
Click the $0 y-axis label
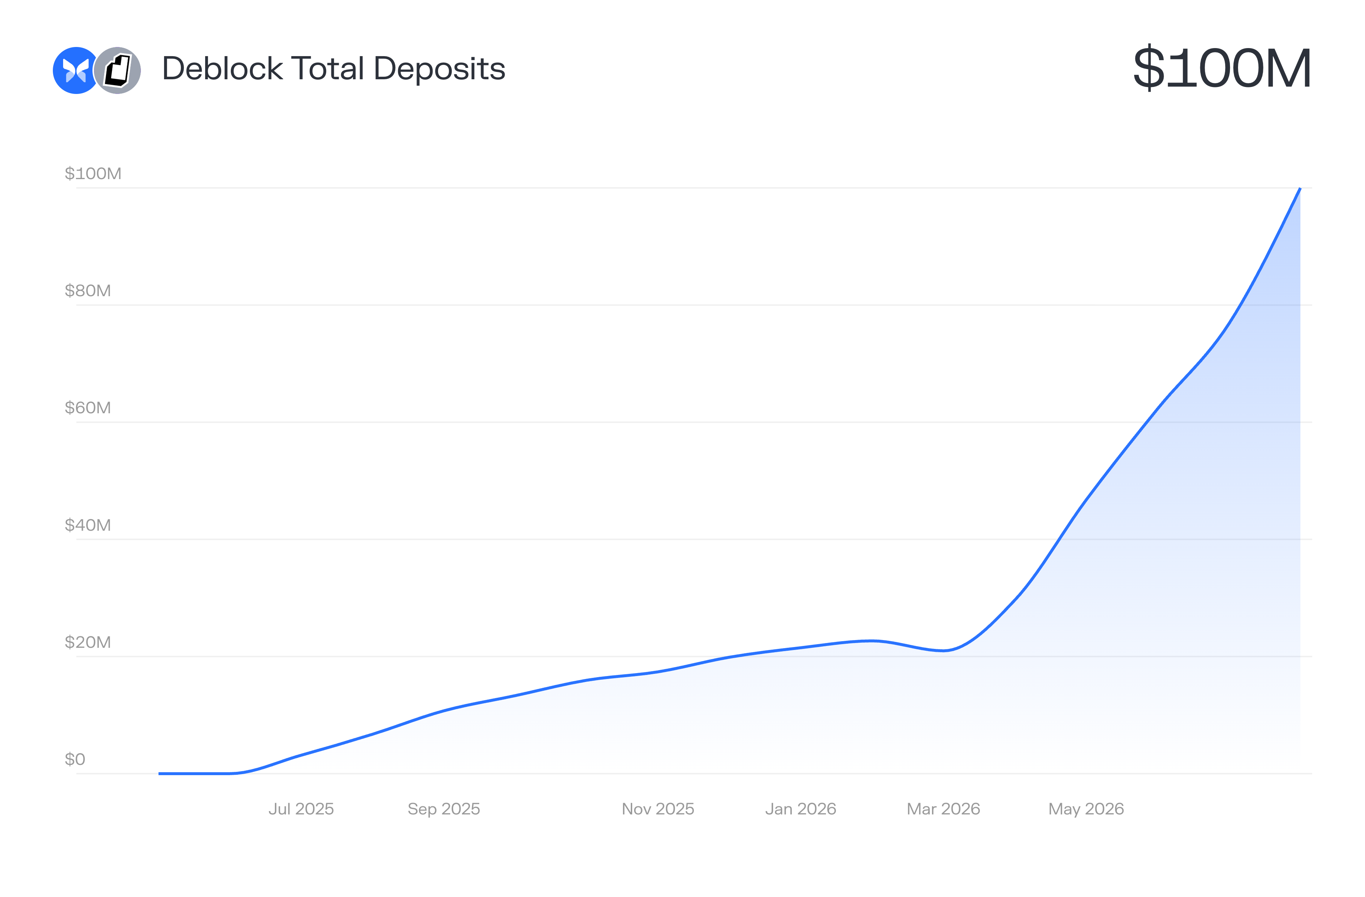pyautogui.click(x=75, y=759)
